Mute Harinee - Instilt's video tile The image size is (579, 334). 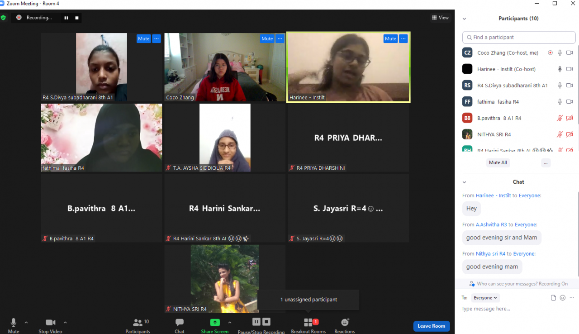pos(391,39)
